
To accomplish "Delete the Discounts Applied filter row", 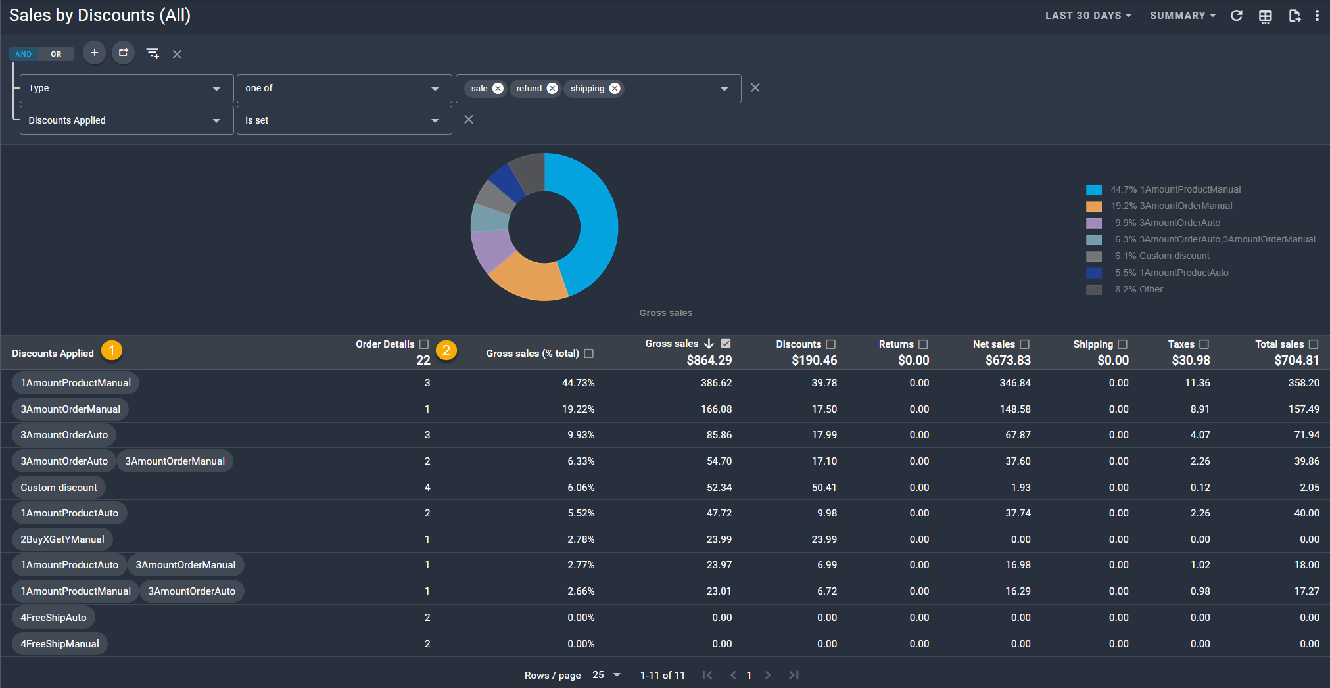I will pyautogui.click(x=469, y=120).
